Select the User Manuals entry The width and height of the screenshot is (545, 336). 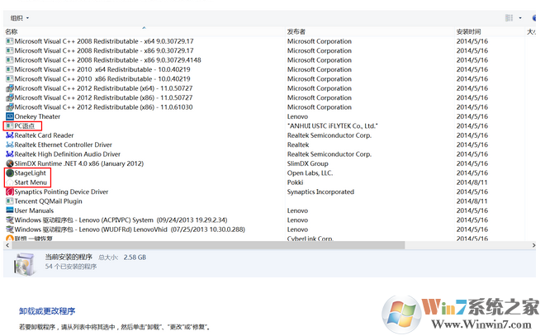coord(34,211)
